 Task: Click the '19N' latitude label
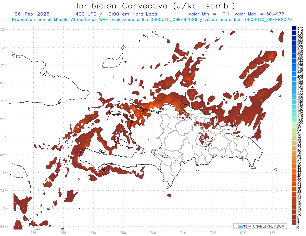click(x=4, y=137)
